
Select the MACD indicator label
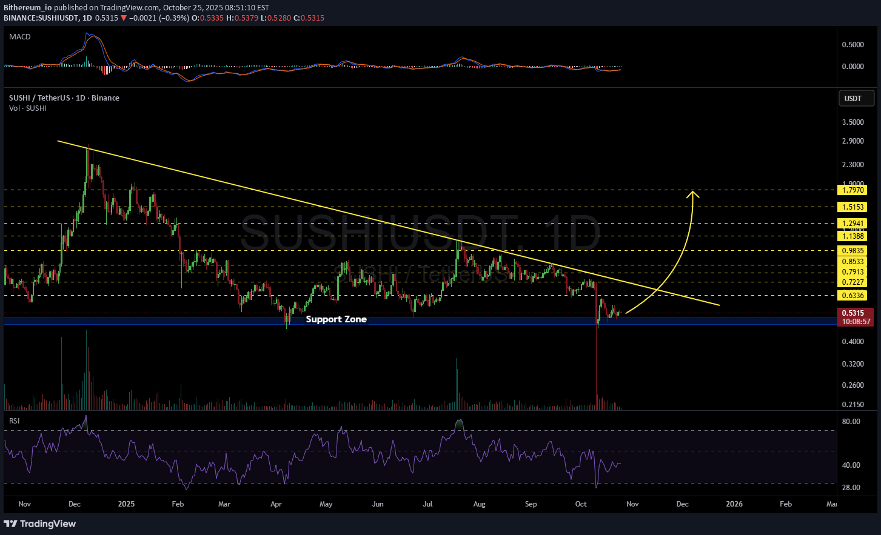[19, 37]
